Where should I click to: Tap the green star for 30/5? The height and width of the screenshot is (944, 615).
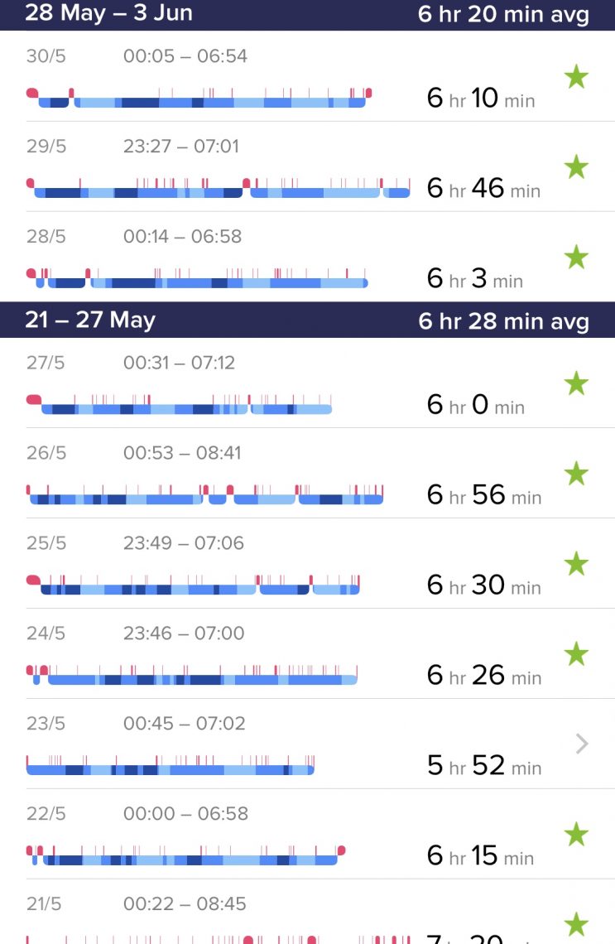click(x=576, y=77)
